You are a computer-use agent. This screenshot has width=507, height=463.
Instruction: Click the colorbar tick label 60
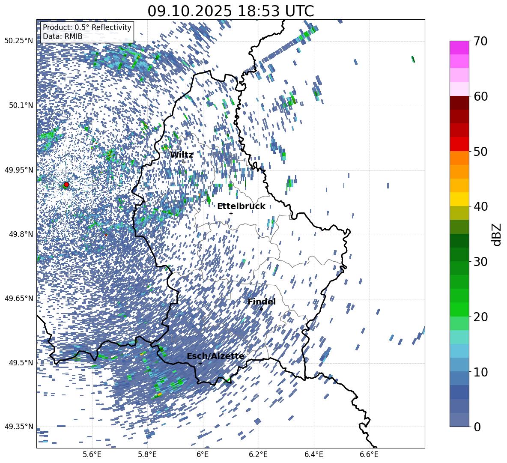[x=480, y=96]
